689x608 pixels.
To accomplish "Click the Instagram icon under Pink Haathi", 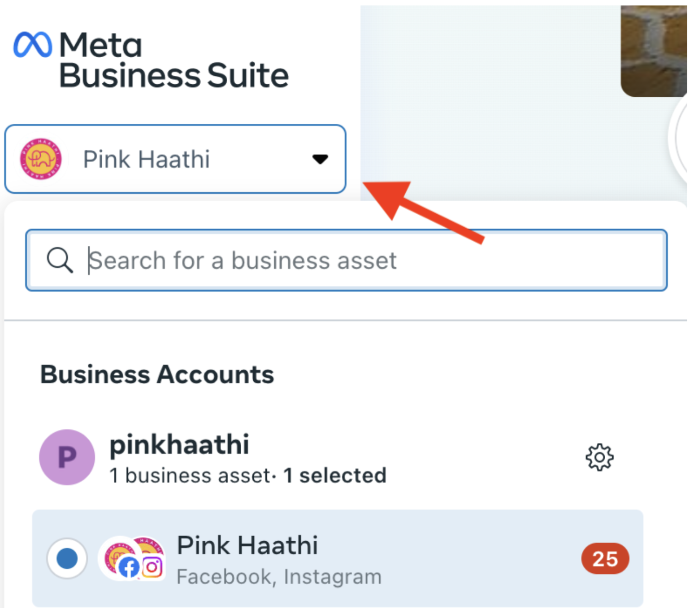I will tap(152, 567).
